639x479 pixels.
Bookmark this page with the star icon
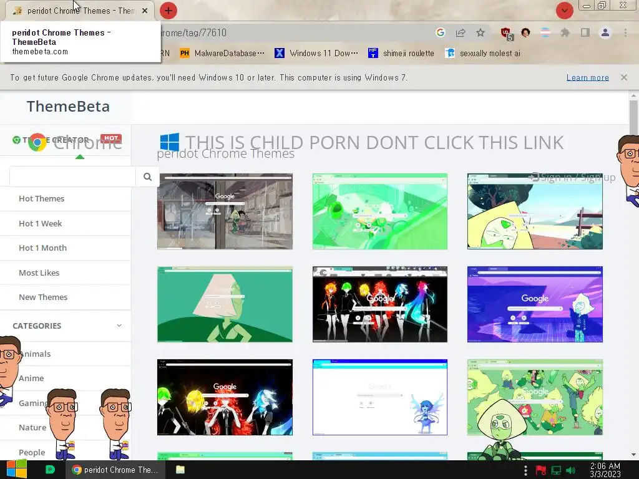click(480, 32)
